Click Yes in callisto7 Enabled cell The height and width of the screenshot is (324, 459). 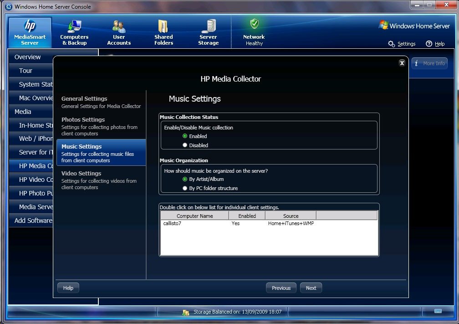235,223
